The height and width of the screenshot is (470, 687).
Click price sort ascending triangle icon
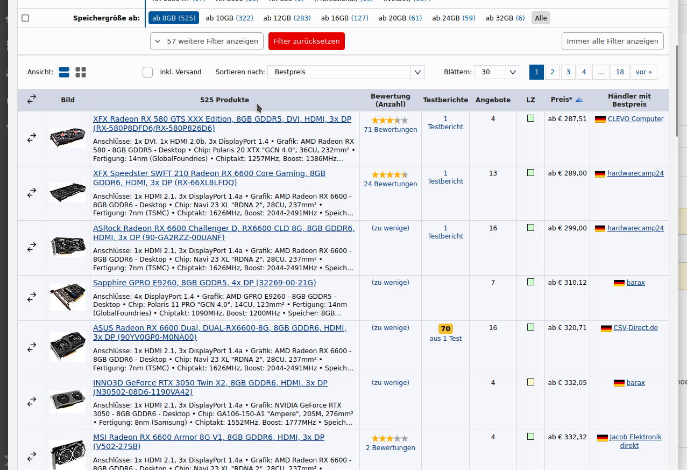point(579,100)
